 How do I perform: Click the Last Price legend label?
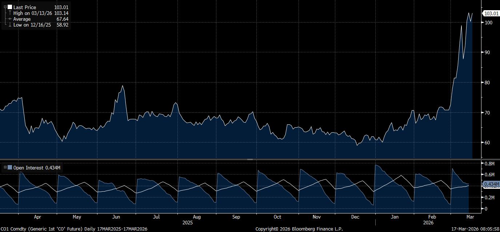25,7
